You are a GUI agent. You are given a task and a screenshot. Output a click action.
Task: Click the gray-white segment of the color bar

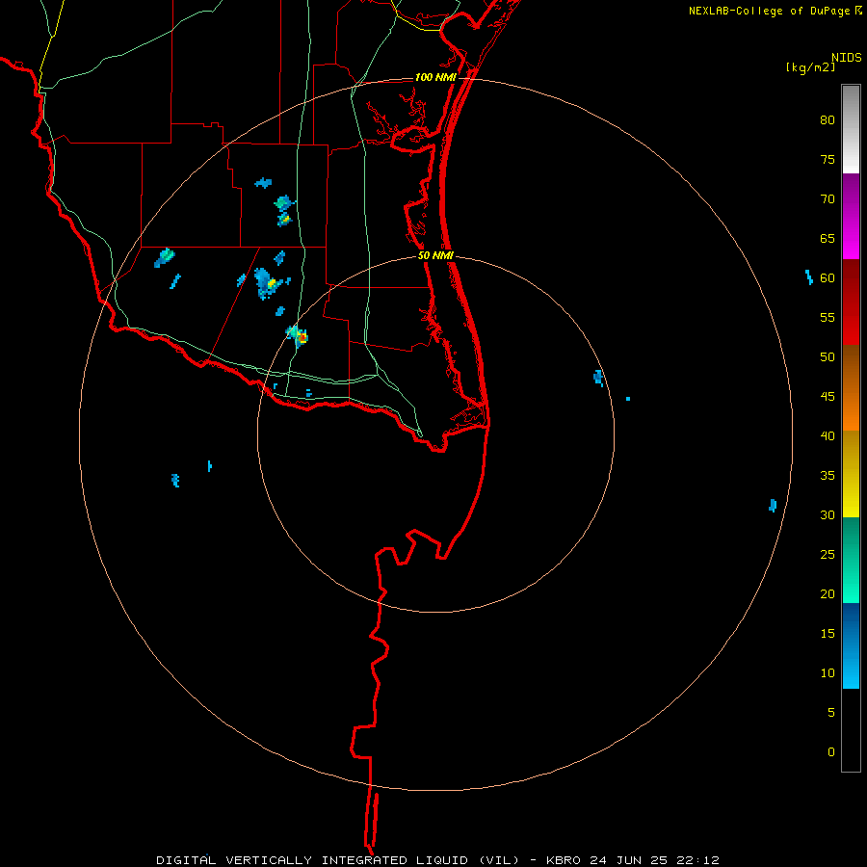(x=851, y=129)
